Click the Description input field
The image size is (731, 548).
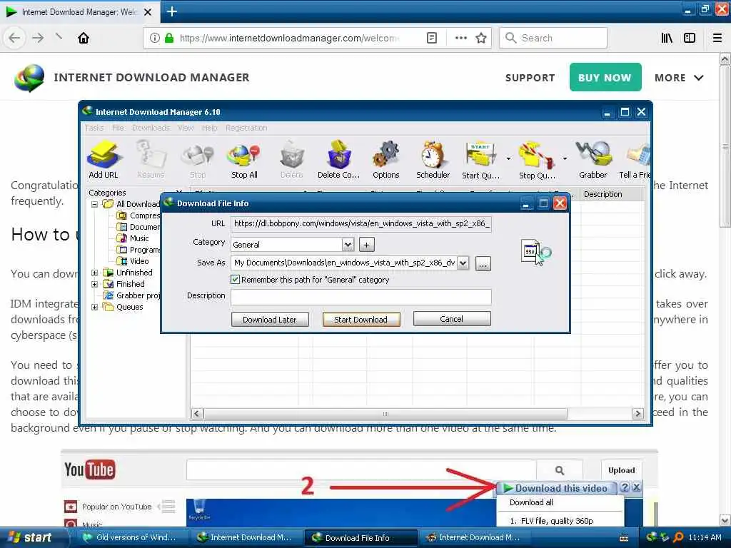pyautogui.click(x=361, y=297)
